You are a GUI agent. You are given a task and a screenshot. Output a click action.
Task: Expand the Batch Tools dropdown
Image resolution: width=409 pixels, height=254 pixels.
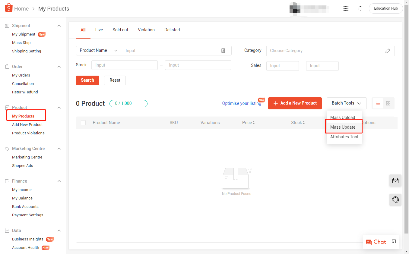(346, 103)
